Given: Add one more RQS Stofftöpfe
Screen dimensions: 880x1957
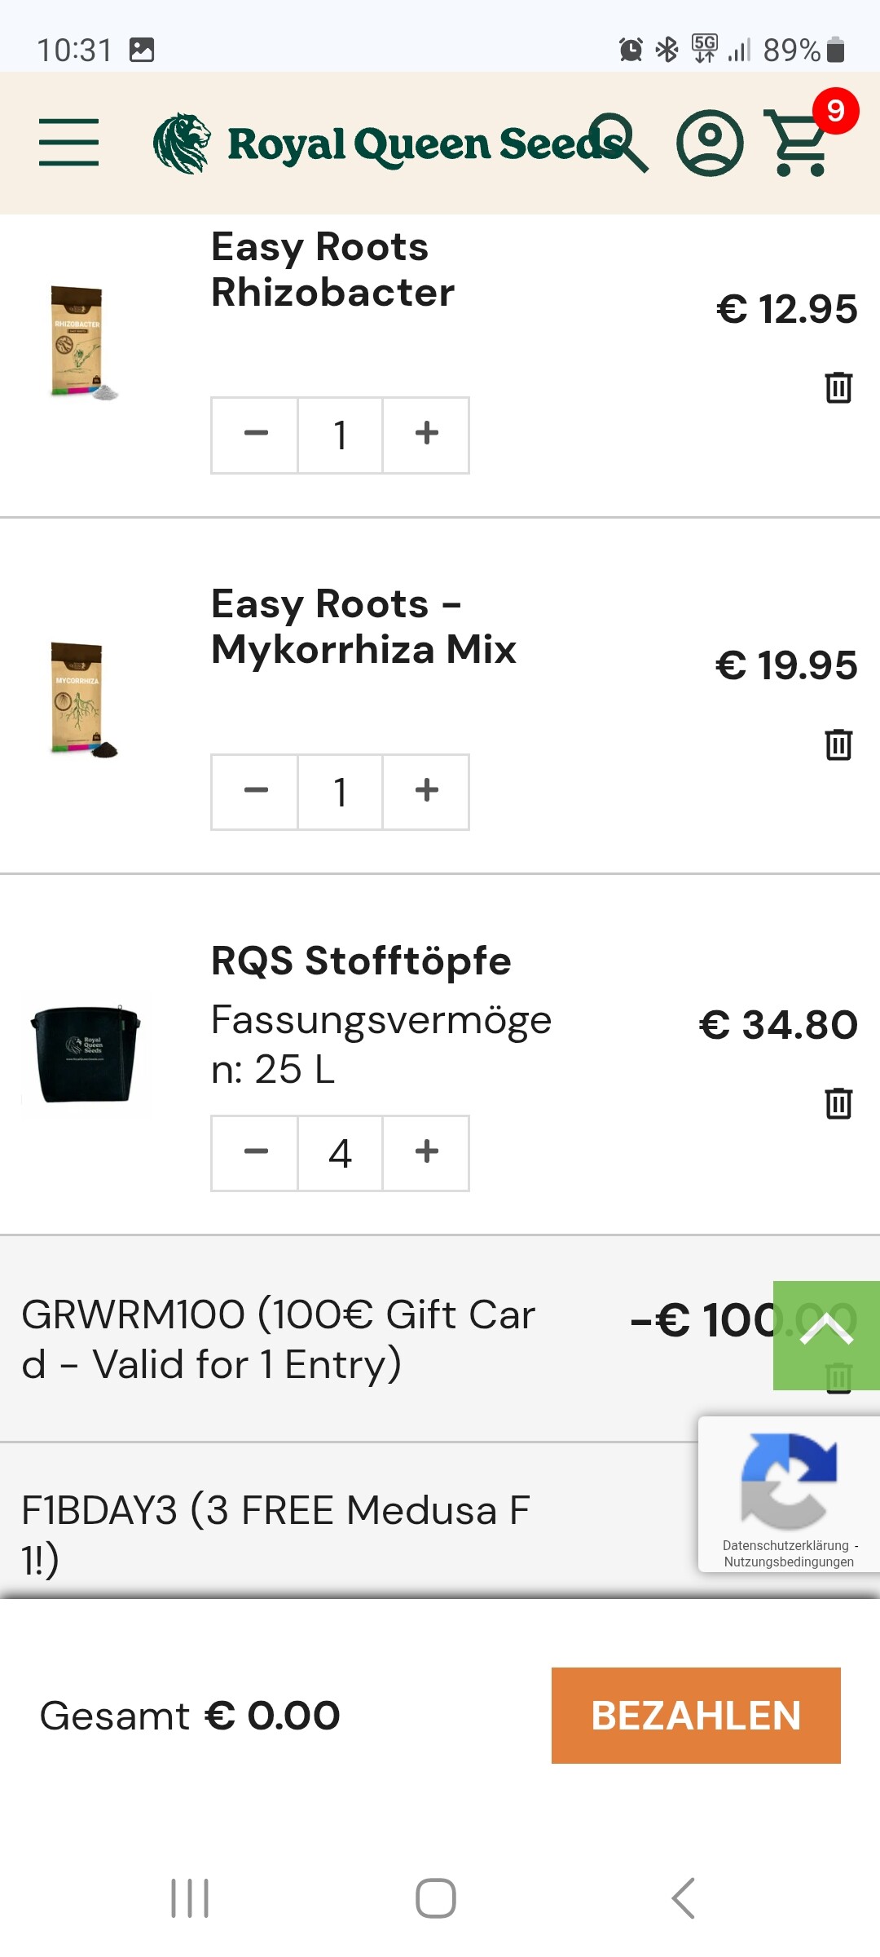Looking at the screenshot, I should click(426, 1152).
